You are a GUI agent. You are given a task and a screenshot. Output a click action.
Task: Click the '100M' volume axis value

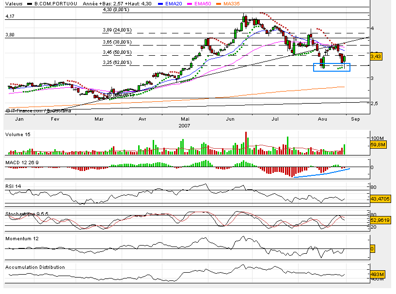click(377, 139)
